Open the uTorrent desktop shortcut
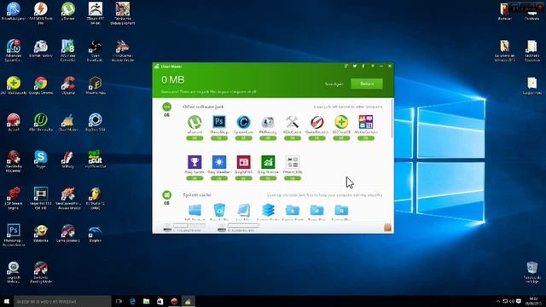Screen dimensions: 546x307 point(68,9)
